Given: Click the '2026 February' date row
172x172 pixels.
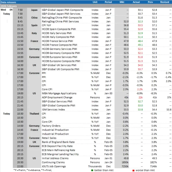Looking at the screenshot, I should (x=9, y=6).
